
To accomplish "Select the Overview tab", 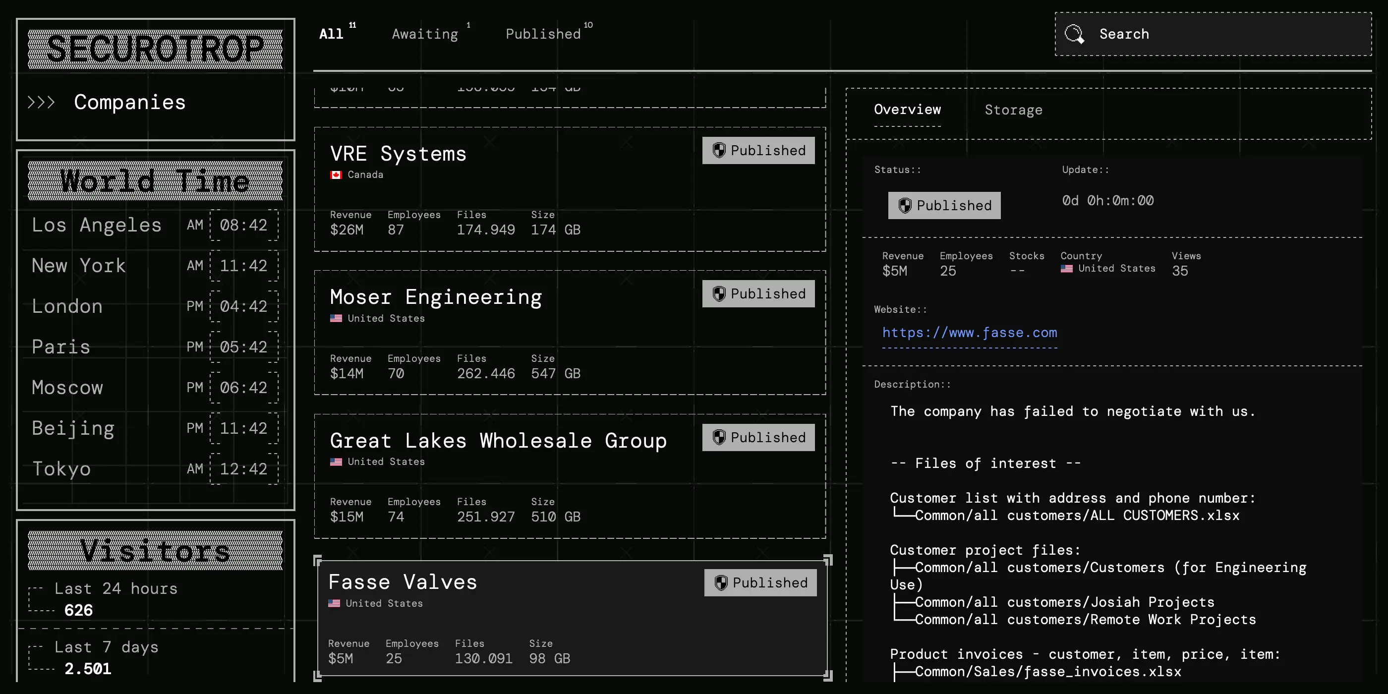I will click(907, 110).
